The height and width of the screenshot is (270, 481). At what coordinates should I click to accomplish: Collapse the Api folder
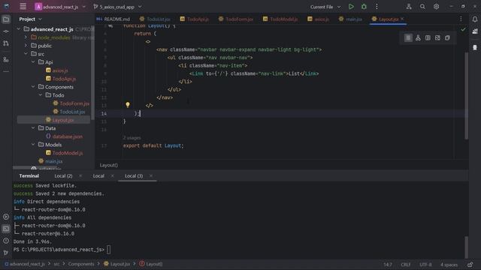(33, 62)
